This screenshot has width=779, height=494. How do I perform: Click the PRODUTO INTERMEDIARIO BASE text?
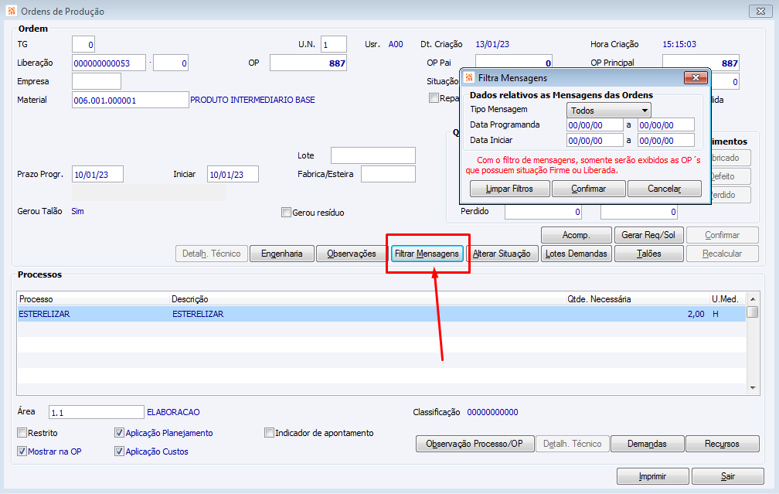[253, 100]
